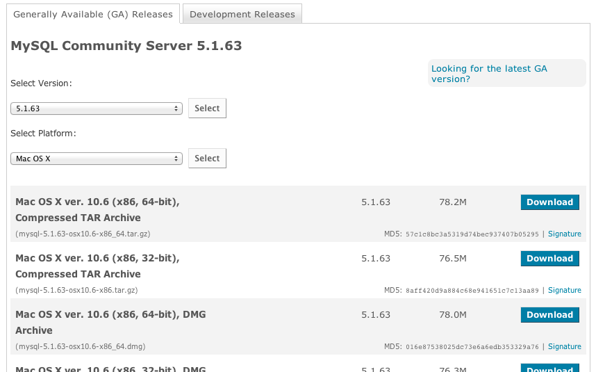Open the version 5.1.63 dropdown
Image resolution: width=596 pixels, height=372 pixels.
point(97,108)
